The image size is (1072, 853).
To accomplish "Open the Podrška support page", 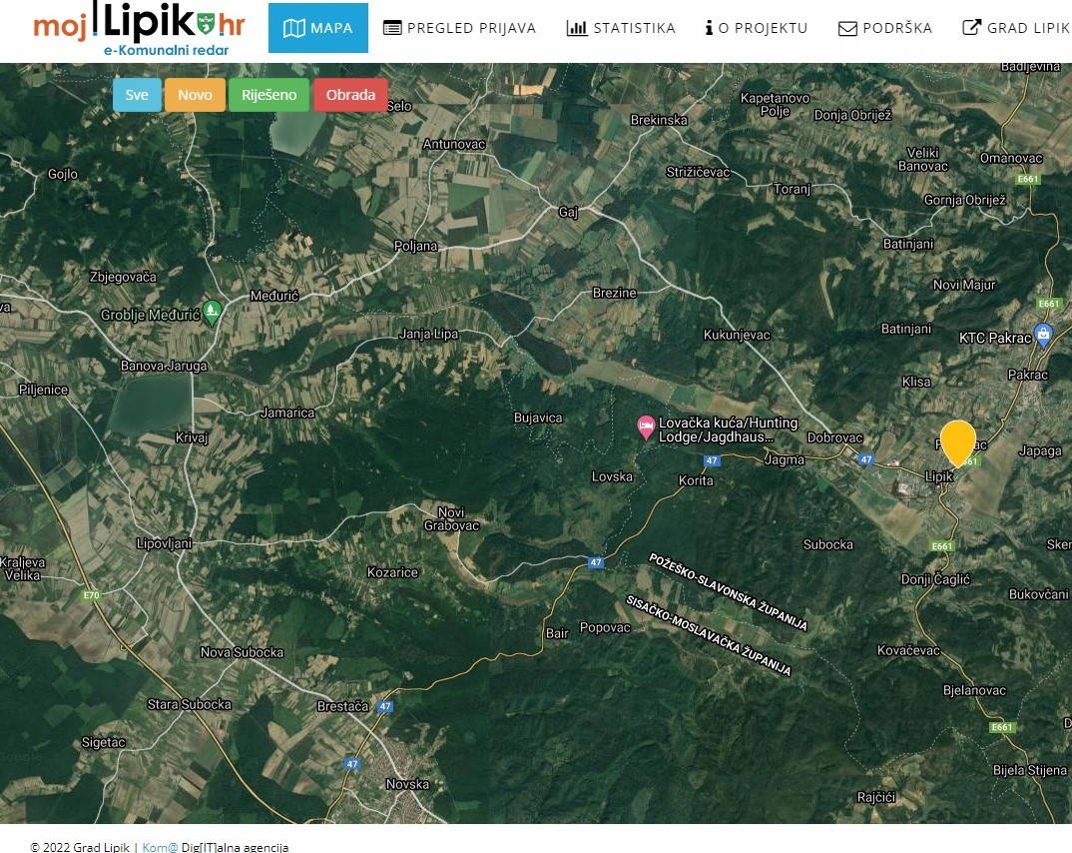I will pos(885,28).
